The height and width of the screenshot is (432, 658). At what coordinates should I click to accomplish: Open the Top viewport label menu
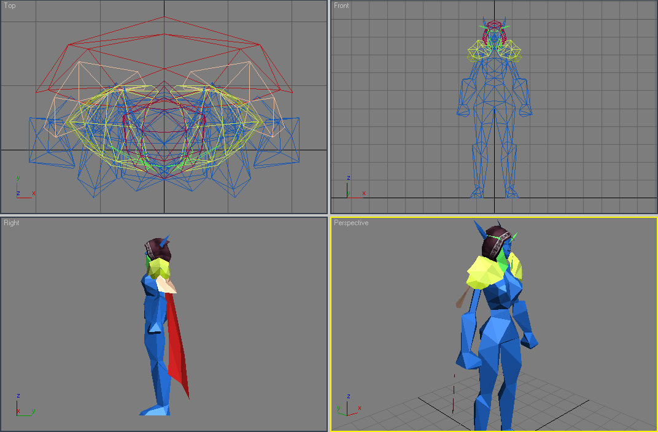(10, 6)
